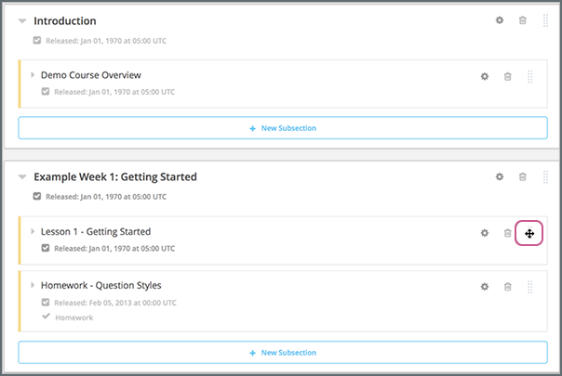Collapse Example Week 1: Getting Started section
The image size is (562, 376).
pyautogui.click(x=22, y=176)
